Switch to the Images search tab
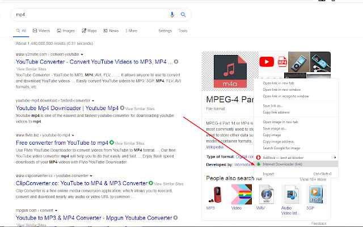The width and height of the screenshot is (363, 227). point(66,31)
